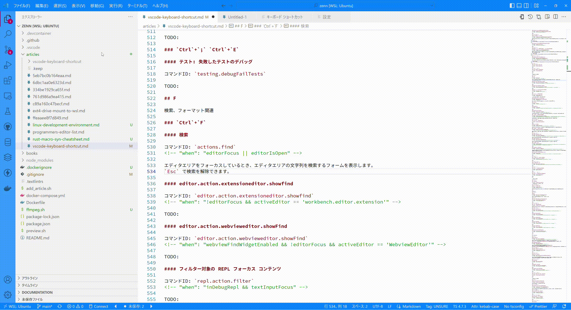The image size is (571, 310).
Task: Open the Manage gear icon
Action: click(x=8, y=295)
